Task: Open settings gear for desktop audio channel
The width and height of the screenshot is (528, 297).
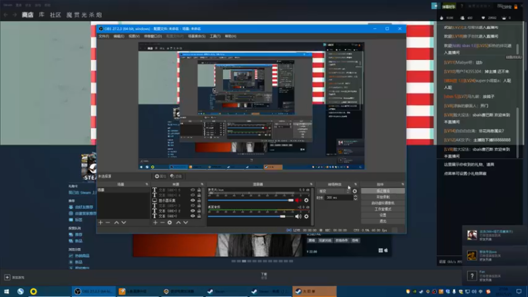Action: point(306,216)
